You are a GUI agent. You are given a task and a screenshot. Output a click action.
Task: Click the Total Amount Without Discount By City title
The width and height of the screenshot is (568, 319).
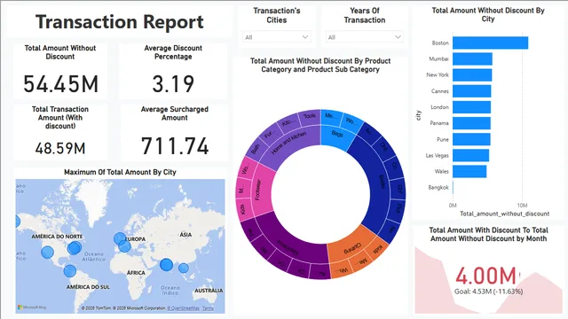[488, 14]
